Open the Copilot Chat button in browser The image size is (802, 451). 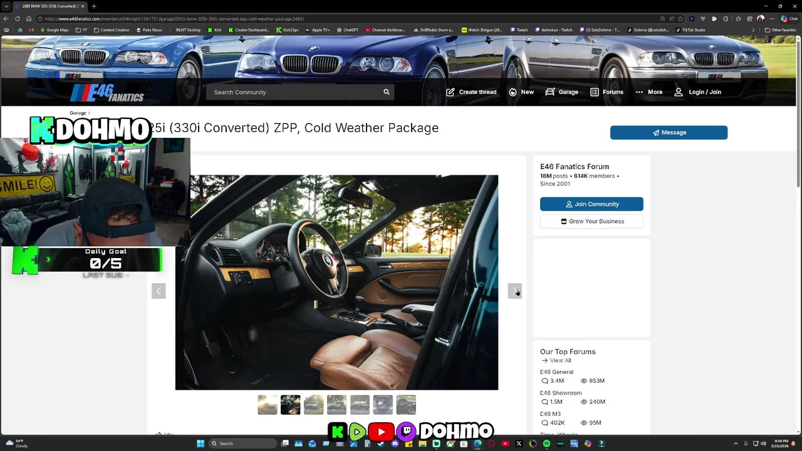pos(788,19)
